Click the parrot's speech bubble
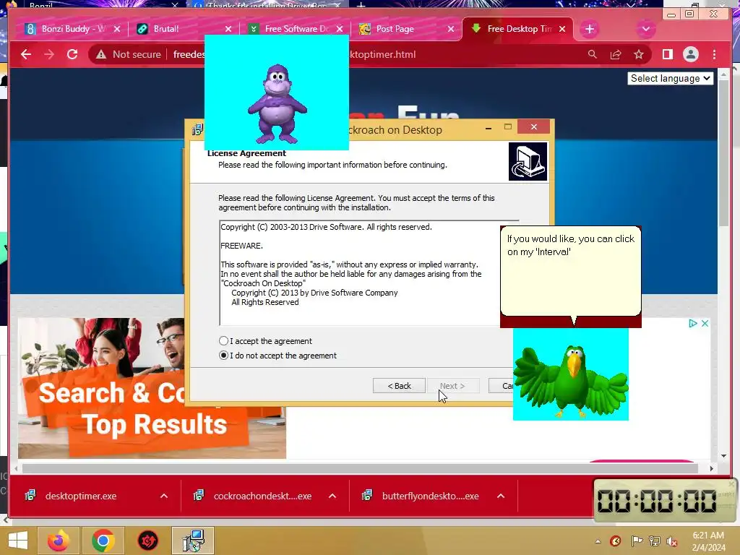This screenshot has width=740, height=555. coord(571,272)
